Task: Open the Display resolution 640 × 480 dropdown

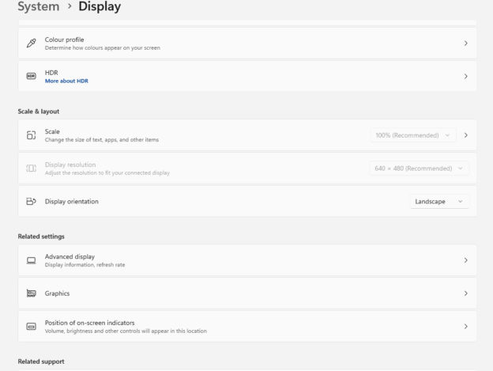Action: (x=417, y=168)
